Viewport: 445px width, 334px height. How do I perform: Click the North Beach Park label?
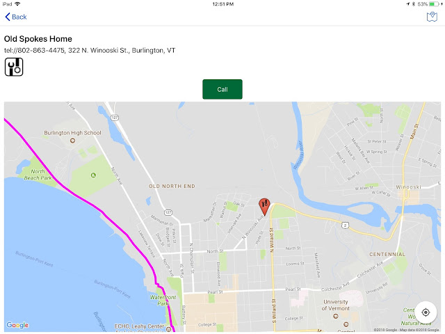(x=38, y=175)
